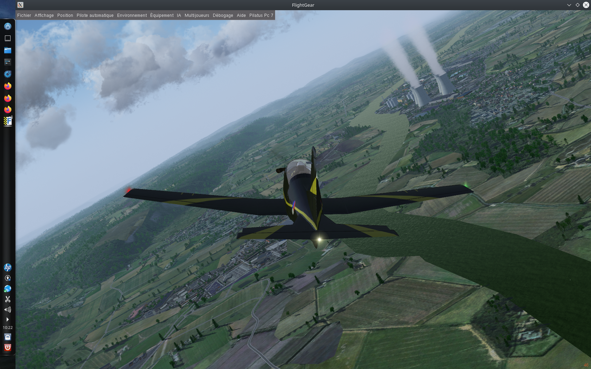Open system settings sliders icon
This screenshot has width=591, height=369.
click(x=8, y=62)
